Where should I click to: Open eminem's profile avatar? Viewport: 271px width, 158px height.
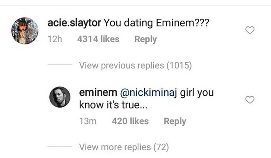[x=60, y=97]
